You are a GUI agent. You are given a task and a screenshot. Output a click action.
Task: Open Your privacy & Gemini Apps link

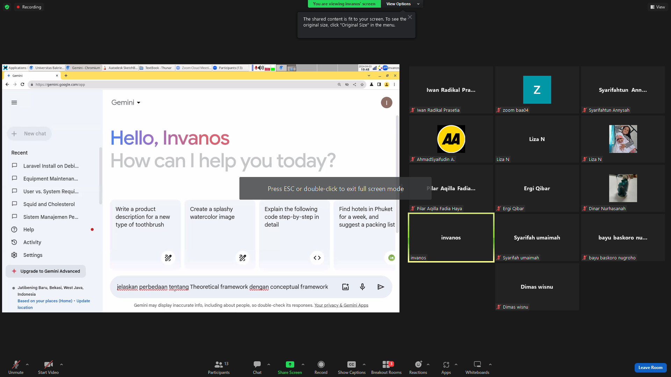point(341,305)
